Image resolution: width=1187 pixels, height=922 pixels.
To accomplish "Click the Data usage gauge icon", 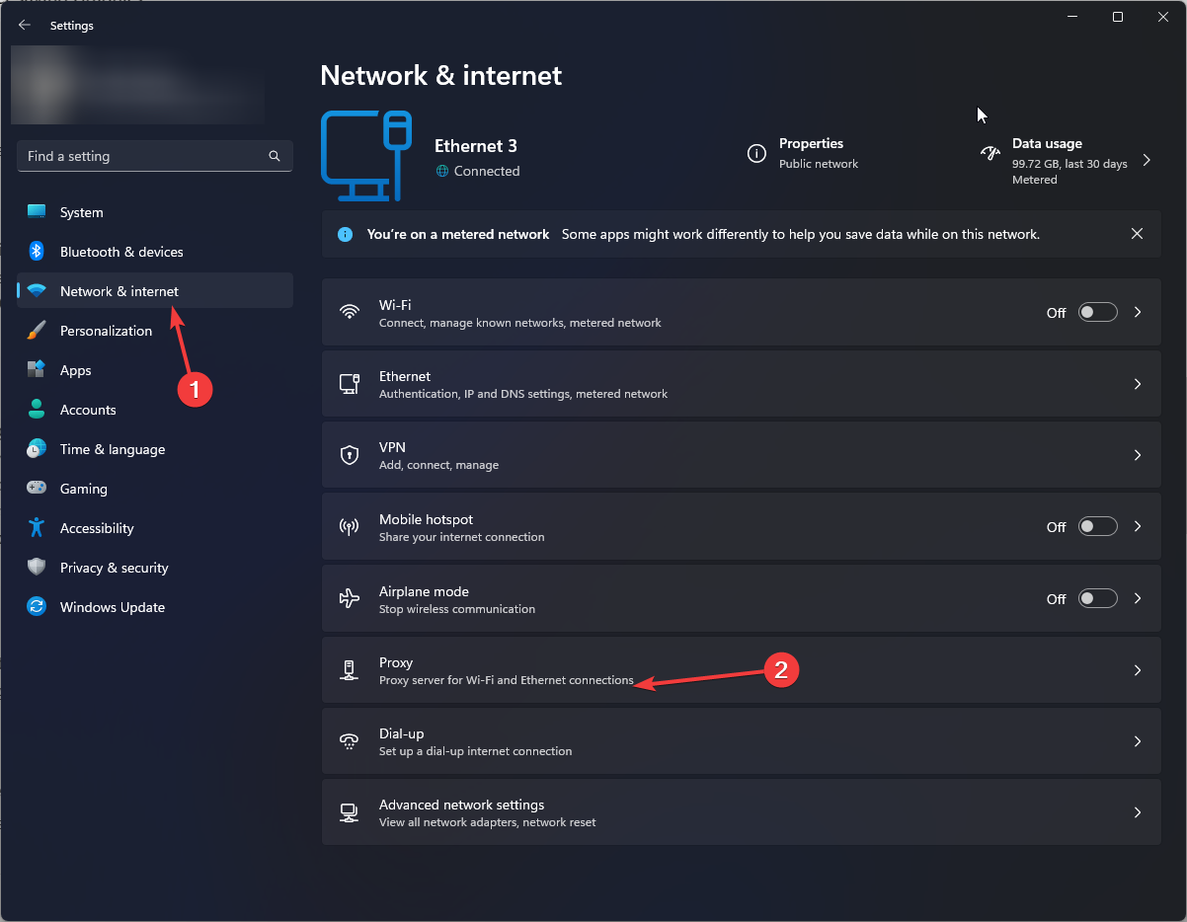I will 989,154.
